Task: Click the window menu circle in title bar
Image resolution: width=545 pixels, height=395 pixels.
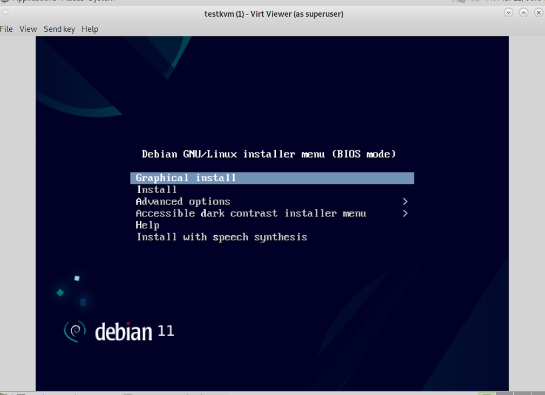Action: pos(5,12)
